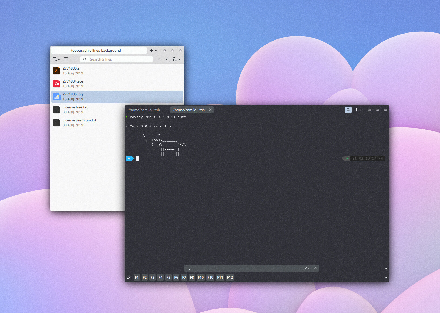The image size is (440, 313).
Task: Open the extract options dropdown arrow in the archive window
Action: coord(59,60)
